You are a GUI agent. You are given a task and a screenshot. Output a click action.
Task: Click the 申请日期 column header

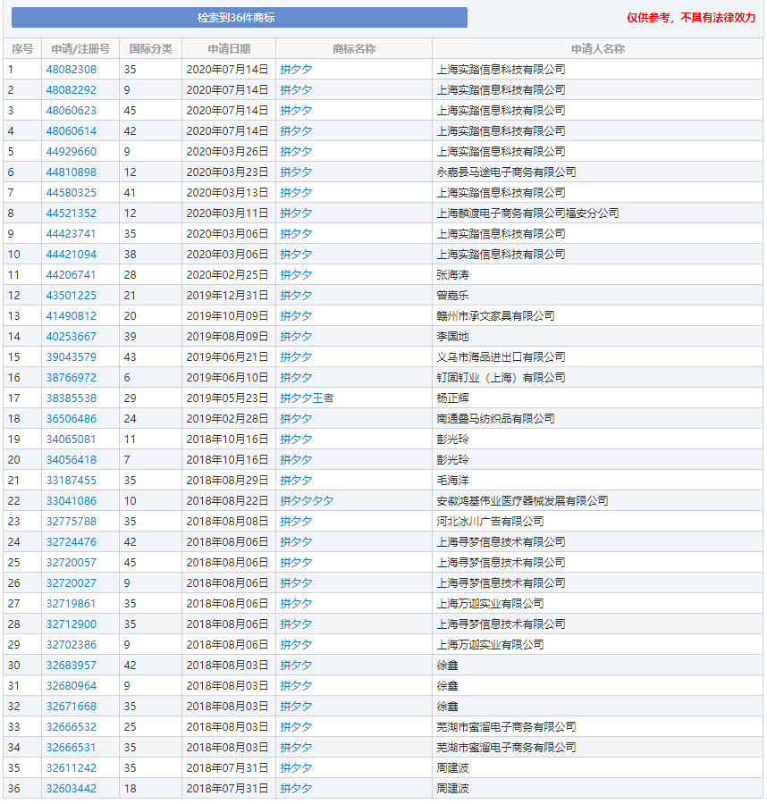coord(226,48)
